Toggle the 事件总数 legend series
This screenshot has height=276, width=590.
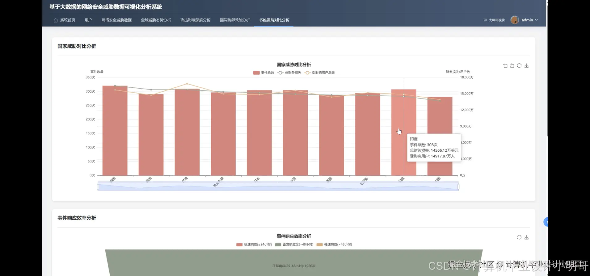[x=263, y=73]
